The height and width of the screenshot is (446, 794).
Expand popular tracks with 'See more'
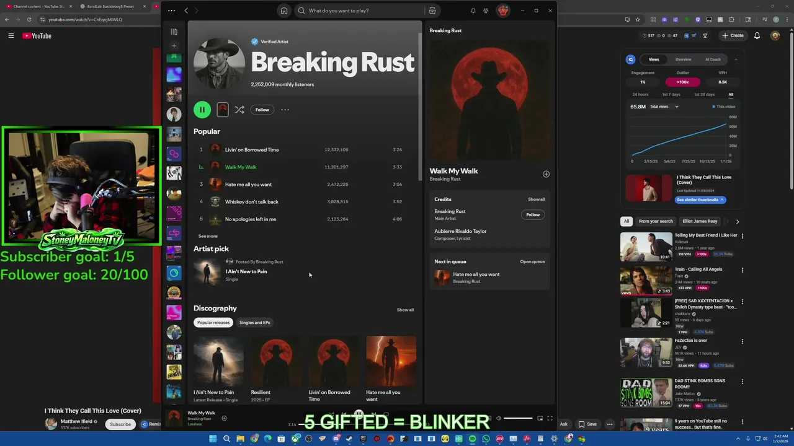coord(208,236)
